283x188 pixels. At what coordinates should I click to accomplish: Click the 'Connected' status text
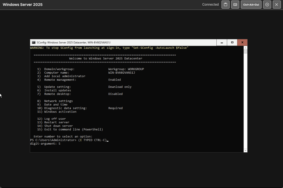tap(211, 5)
